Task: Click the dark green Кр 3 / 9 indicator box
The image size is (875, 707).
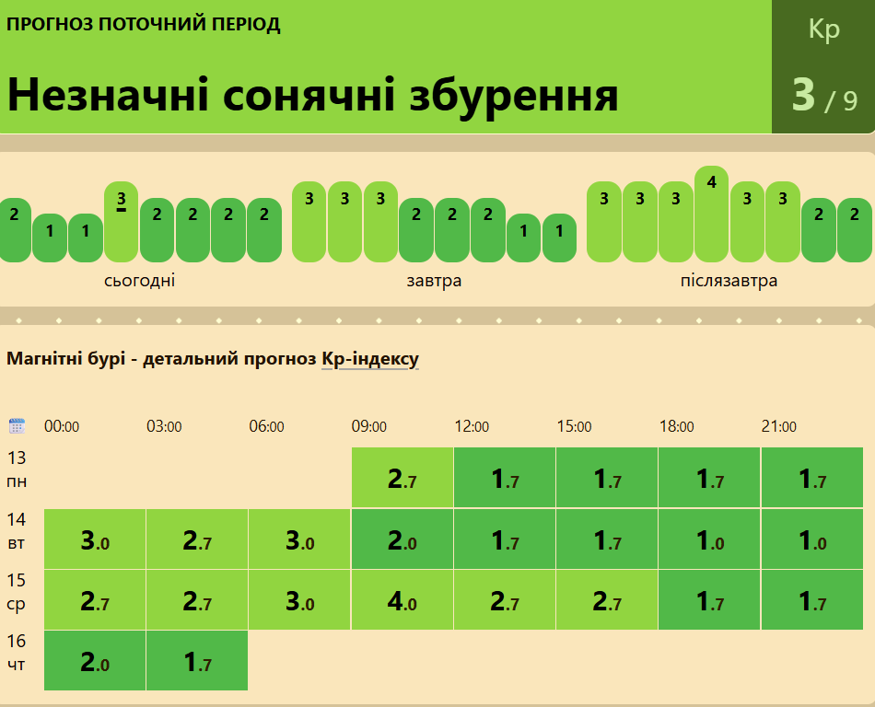Action: [x=823, y=66]
